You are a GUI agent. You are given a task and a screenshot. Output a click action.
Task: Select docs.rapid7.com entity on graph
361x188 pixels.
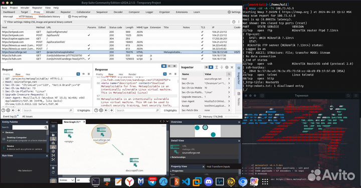(134, 164)
